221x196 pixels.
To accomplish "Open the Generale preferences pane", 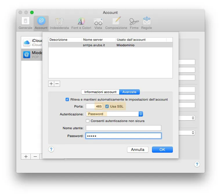I will (26, 23).
